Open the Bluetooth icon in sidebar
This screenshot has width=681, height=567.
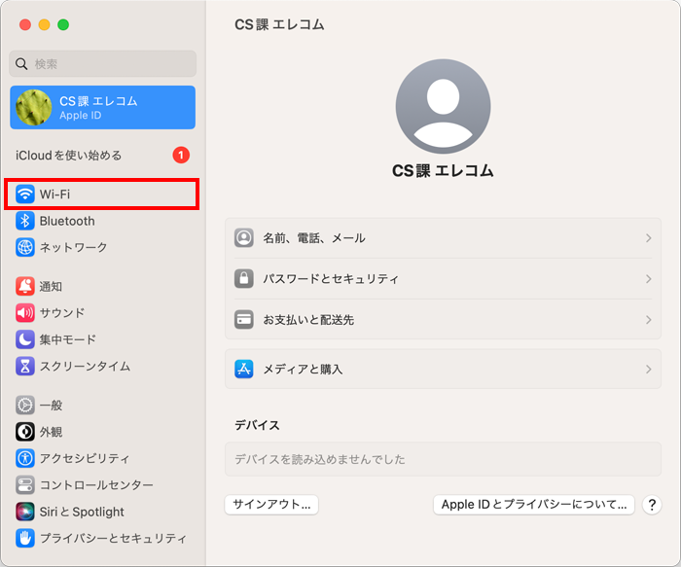[x=25, y=221]
